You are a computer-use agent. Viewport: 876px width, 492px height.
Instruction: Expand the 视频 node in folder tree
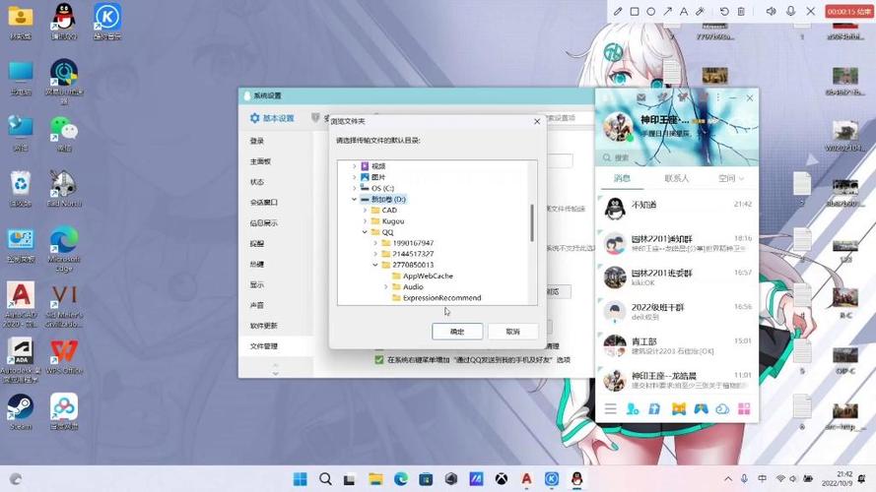354,166
